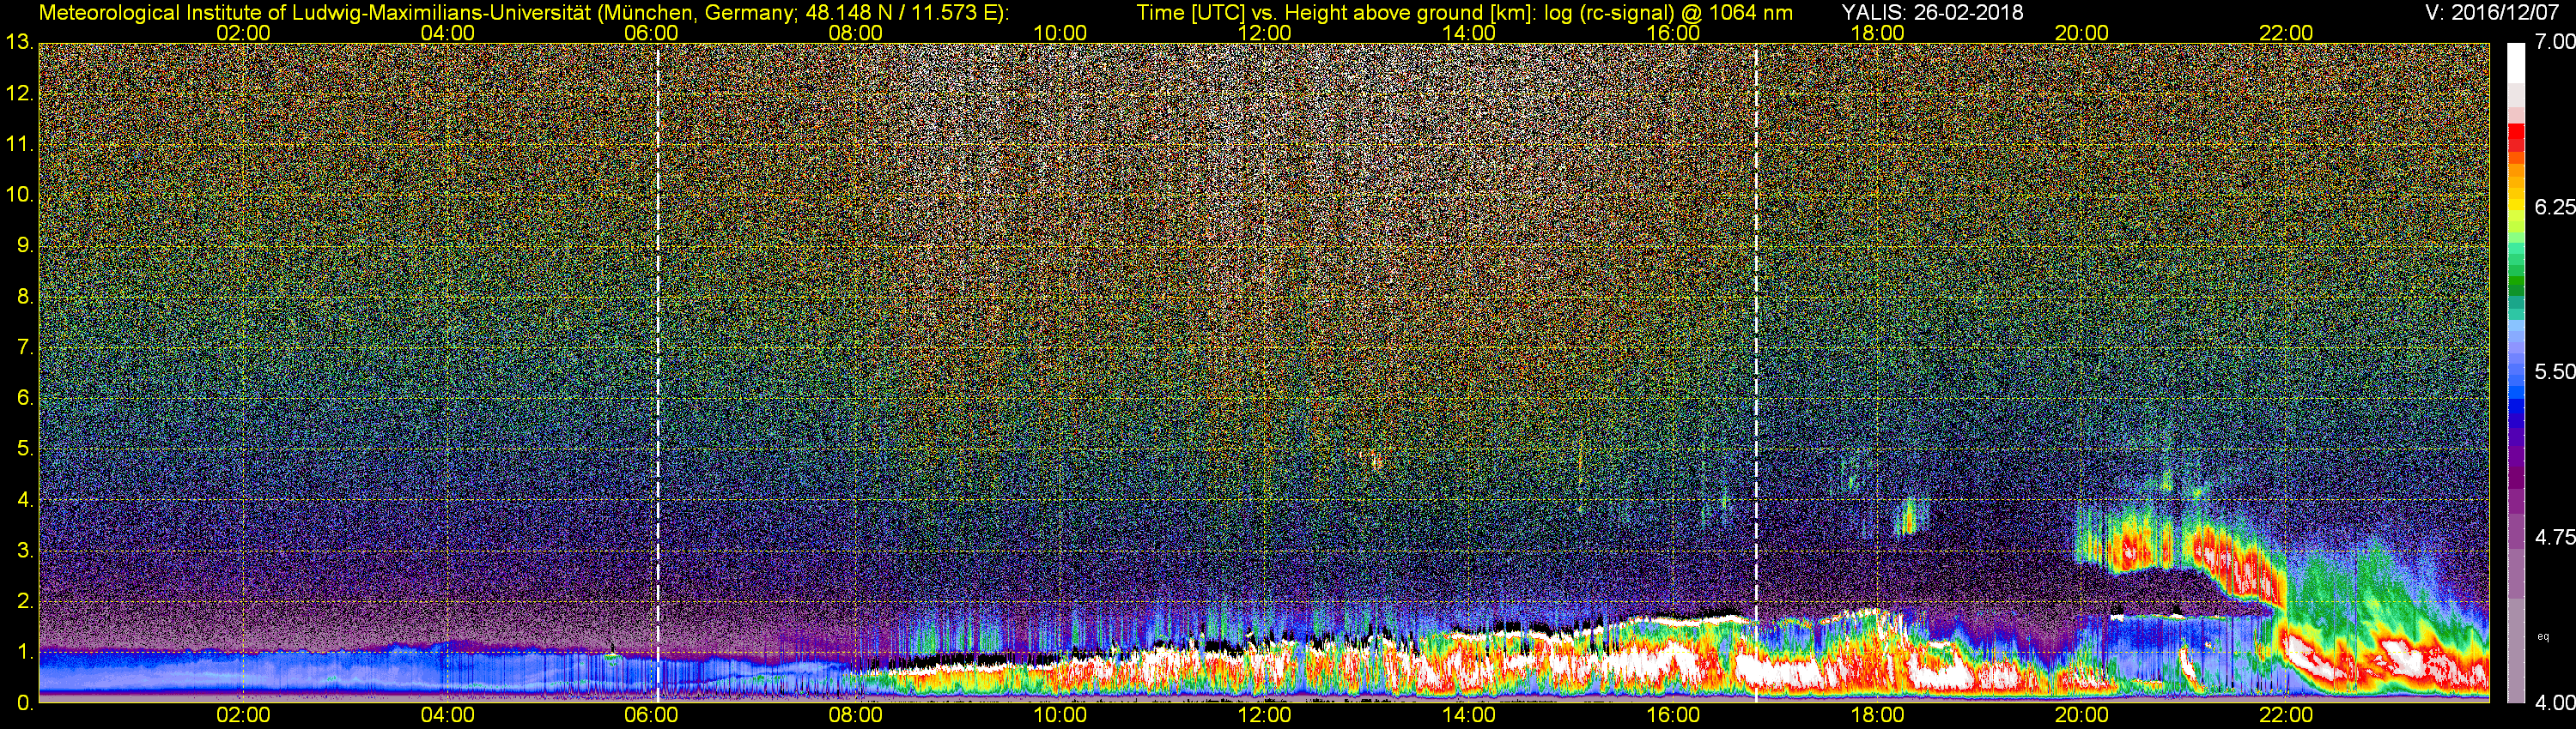Screen dimensions: 2576x729
Task: Click the 08:00 label on the top time axis
Action: point(855,33)
